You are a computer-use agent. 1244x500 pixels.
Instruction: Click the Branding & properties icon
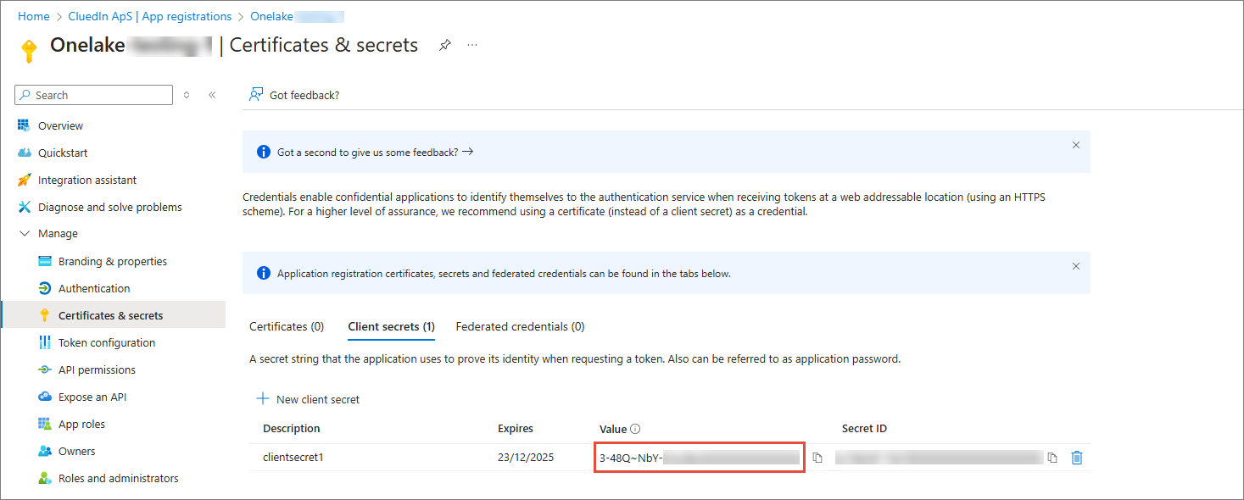pyautogui.click(x=45, y=261)
